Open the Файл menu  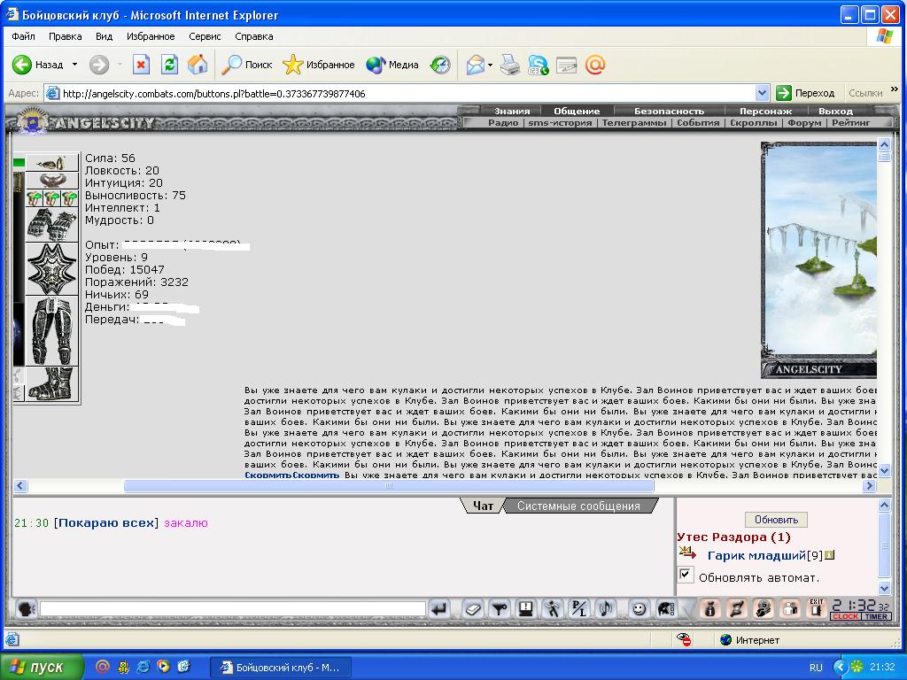23,36
